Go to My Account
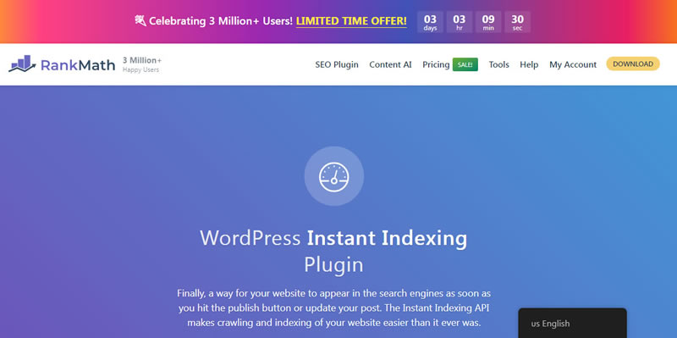The width and height of the screenshot is (677, 338). 573,64
